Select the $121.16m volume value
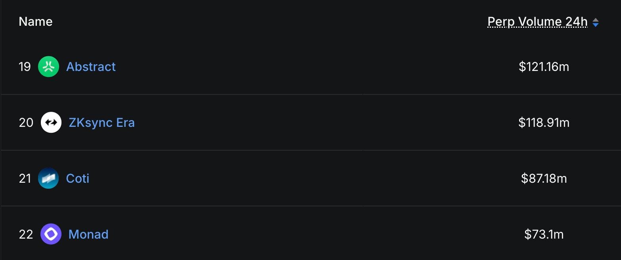This screenshot has height=260, width=621. pos(544,67)
